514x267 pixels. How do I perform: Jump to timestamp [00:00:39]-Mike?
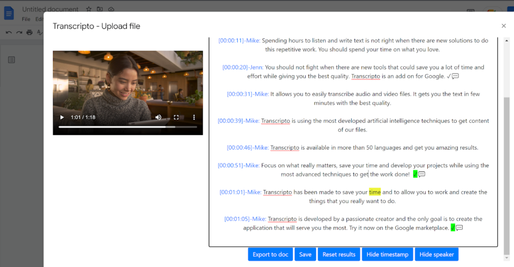238,121
